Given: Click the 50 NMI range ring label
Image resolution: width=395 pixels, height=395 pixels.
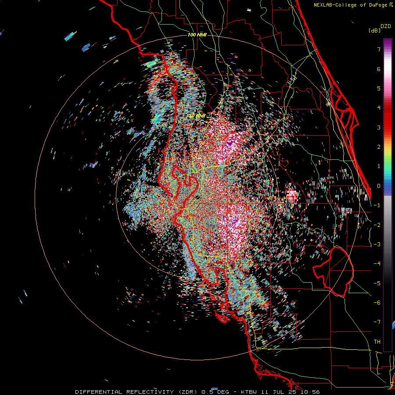Looking at the screenshot, I should click(x=197, y=116).
